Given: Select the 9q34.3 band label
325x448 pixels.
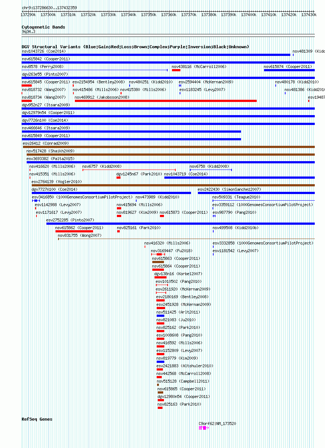Looking at the screenshot, I should 28,32.
